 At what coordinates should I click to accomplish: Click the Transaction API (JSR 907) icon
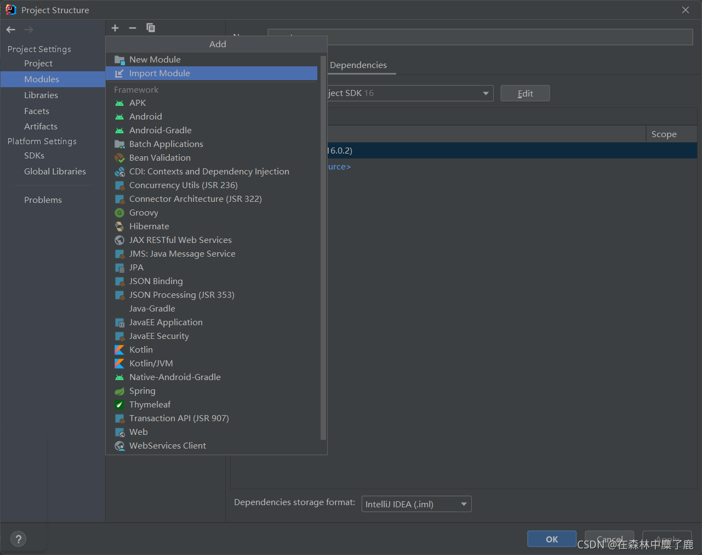[x=119, y=418]
